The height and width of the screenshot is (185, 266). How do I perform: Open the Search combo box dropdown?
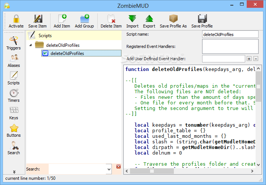(x=109, y=169)
